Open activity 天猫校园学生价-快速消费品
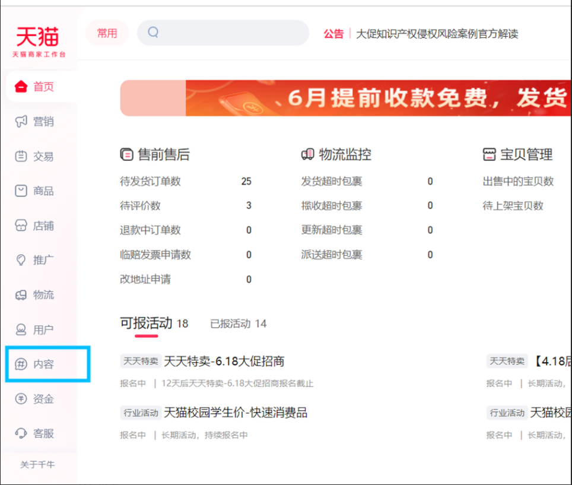Screen dimensions: 572x485 [x=236, y=413]
